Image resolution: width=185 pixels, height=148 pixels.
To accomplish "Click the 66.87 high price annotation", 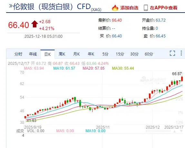I will click(177, 74).
